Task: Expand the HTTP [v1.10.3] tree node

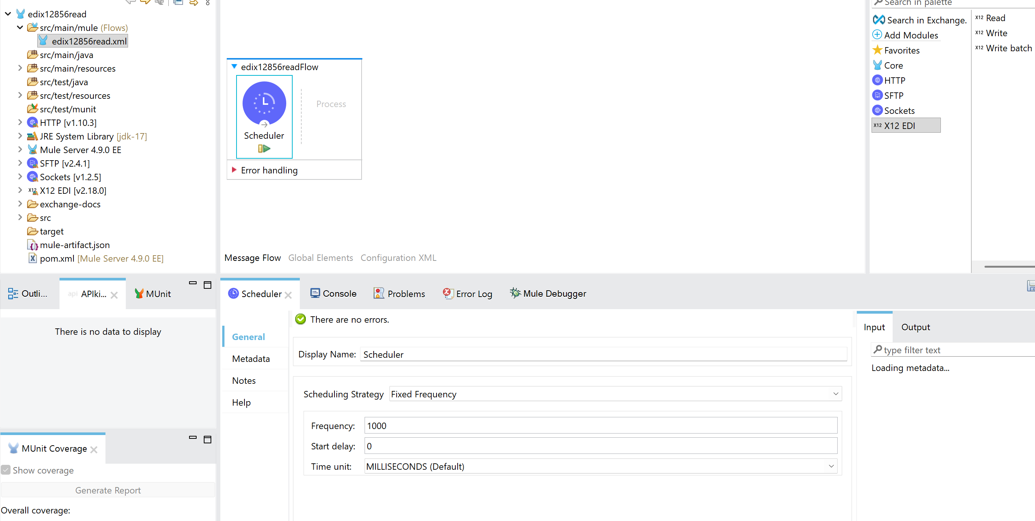Action: [x=20, y=122]
